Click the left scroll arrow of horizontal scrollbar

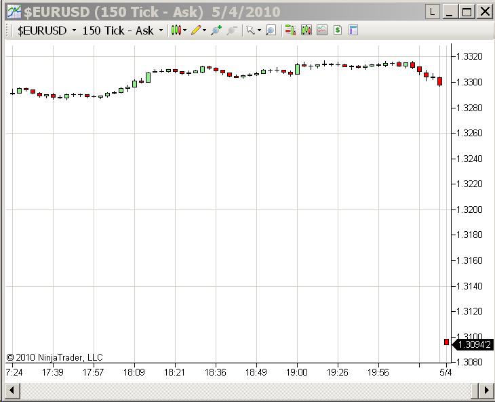[12, 390]
